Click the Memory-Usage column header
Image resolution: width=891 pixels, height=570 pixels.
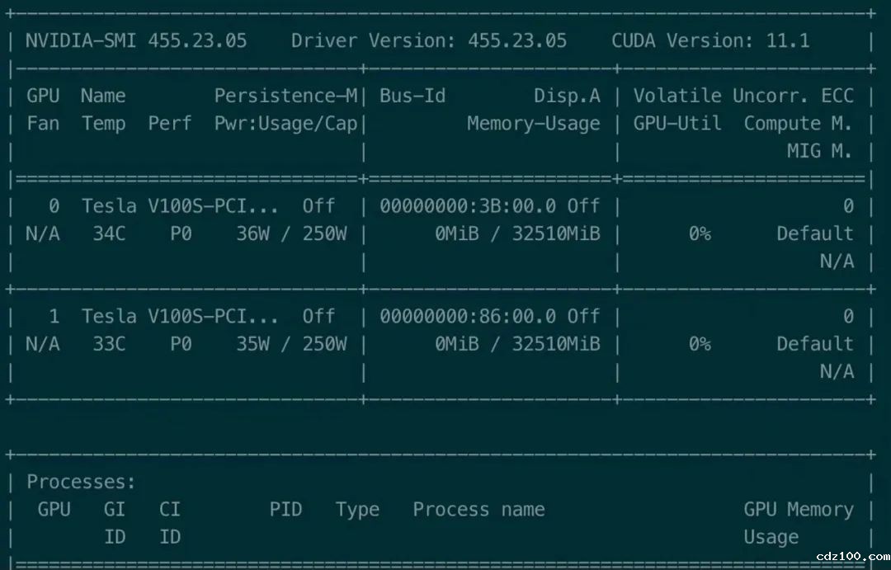[x=533, y=124]
